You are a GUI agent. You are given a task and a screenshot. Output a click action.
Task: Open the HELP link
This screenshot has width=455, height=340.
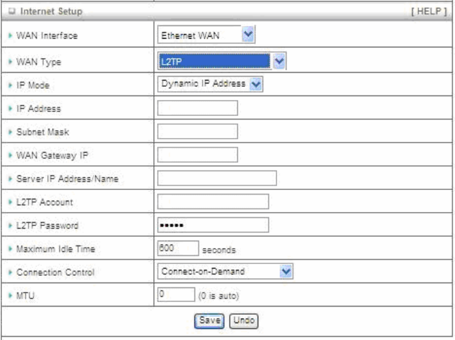pyautogui.click(x=429, y=11)
